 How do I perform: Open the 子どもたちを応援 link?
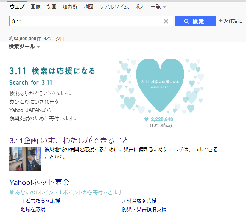[40, 201]
